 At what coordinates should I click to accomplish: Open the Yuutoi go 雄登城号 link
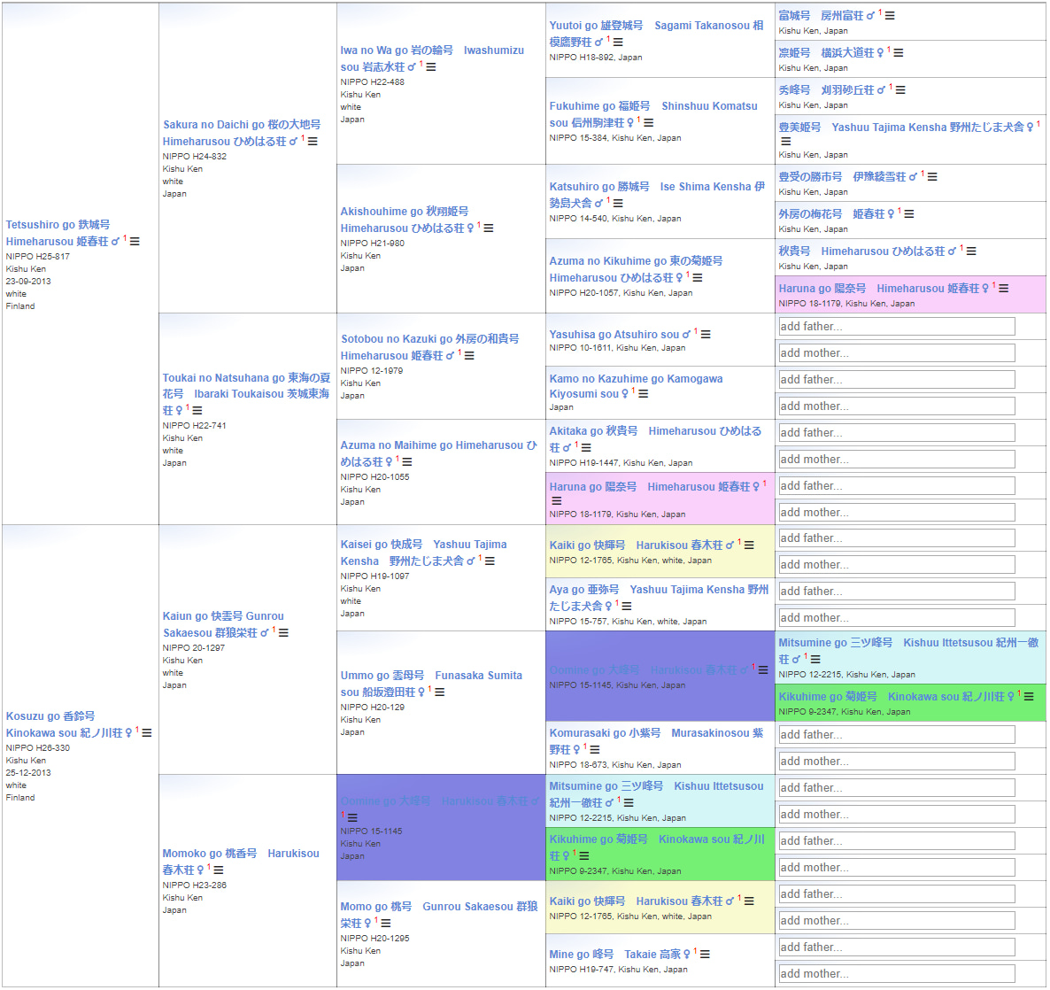point(596,26)
